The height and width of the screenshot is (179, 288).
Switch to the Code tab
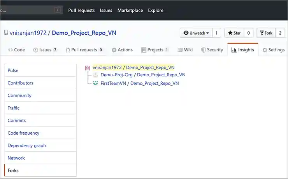pyautogui.click(x=16, y=50)
